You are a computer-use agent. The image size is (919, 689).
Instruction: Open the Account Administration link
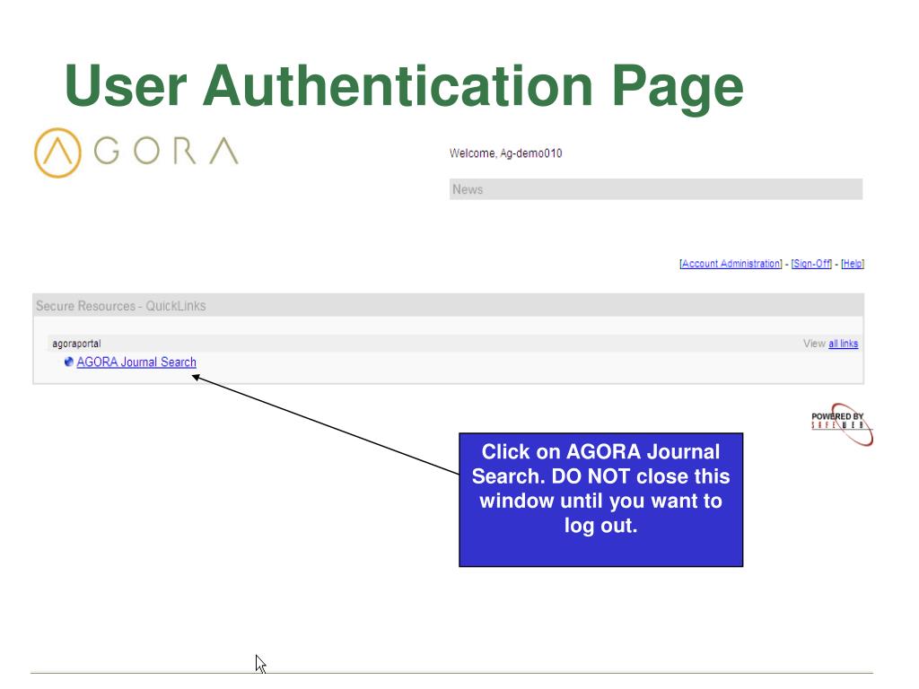pyautogui.click(x=731, y=264)
